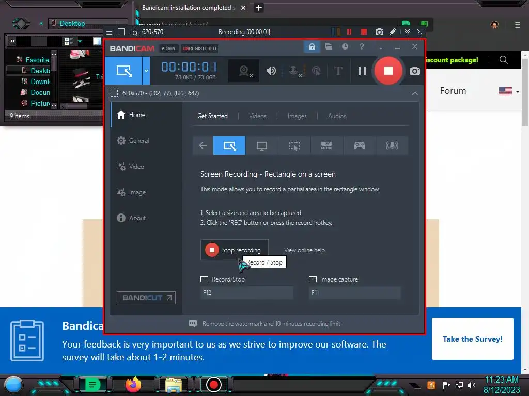Screen dimensions: 529x396
Task: Open the scheduled recording clock icon
Action: point(345,46)
